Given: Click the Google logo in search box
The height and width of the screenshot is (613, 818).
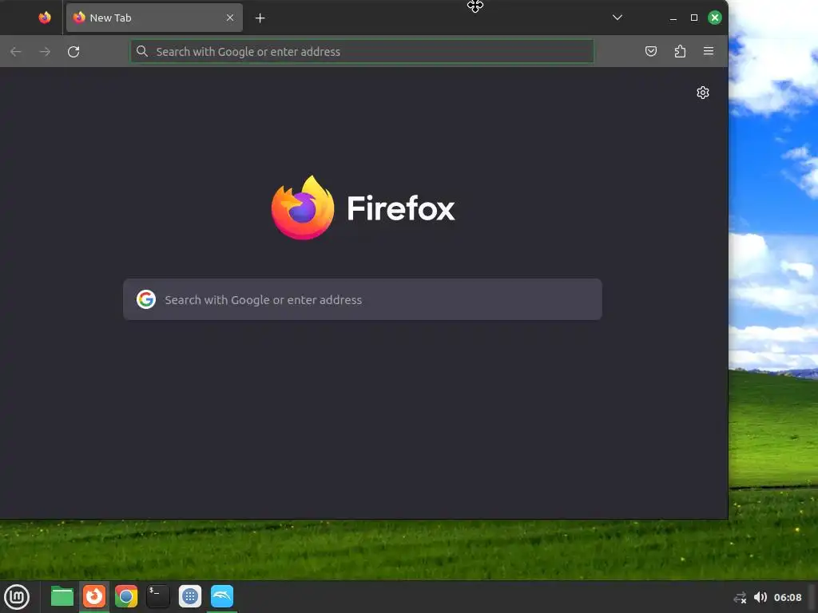Looking at the screenshot, I should pyautogui.click(x=146, y=299).
